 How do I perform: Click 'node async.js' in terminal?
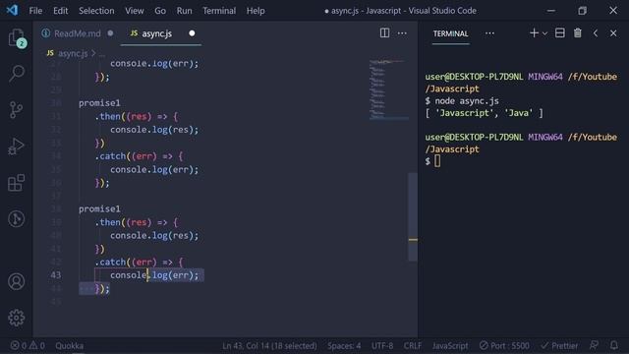click(x=467, y=101)
